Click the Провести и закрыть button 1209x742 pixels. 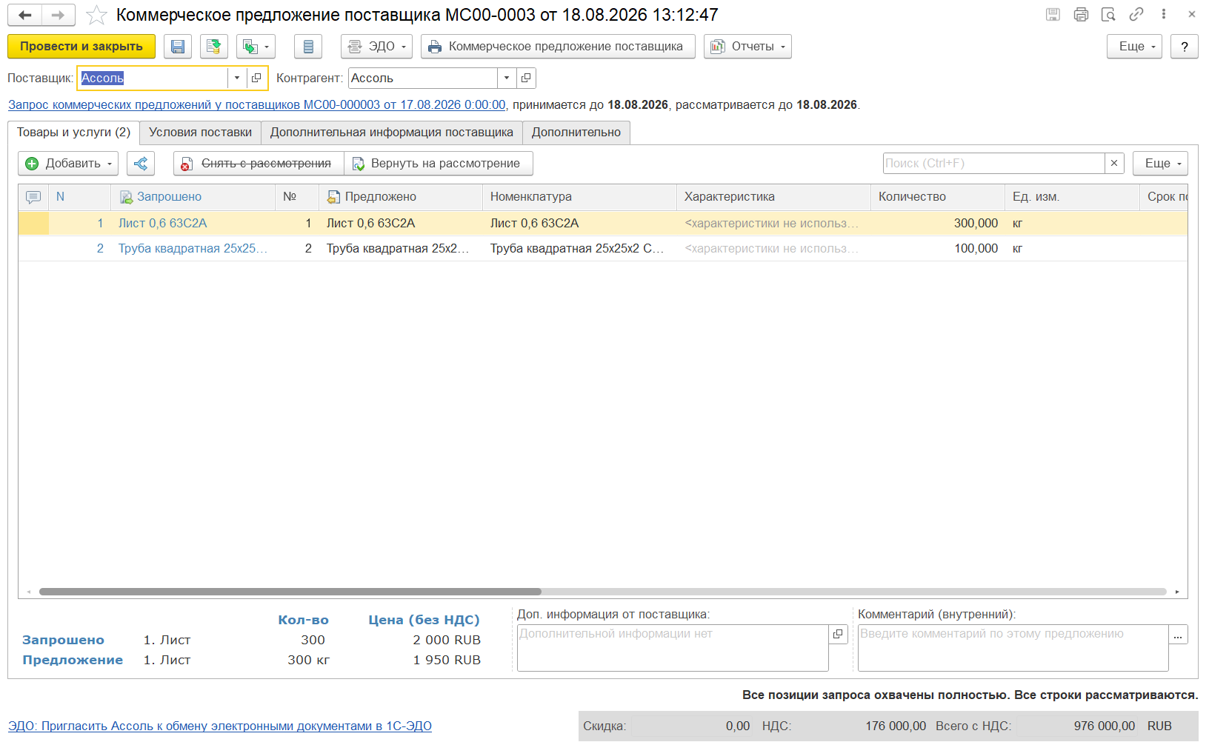pos(81,47)
